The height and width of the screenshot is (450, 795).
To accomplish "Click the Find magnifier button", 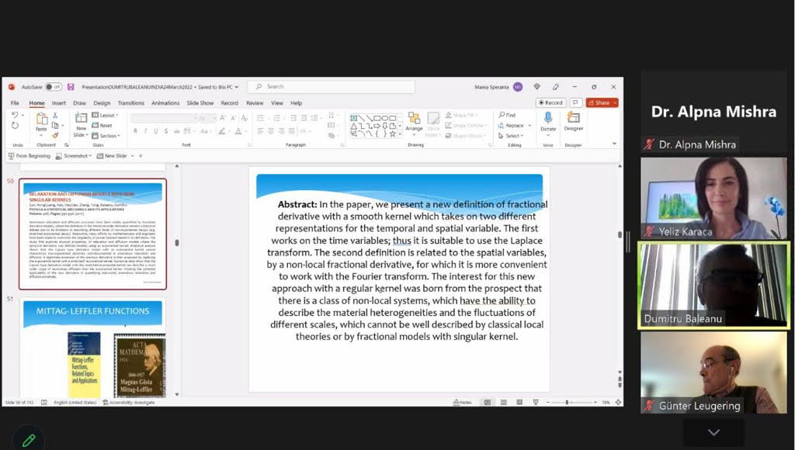I will point(507,115).
